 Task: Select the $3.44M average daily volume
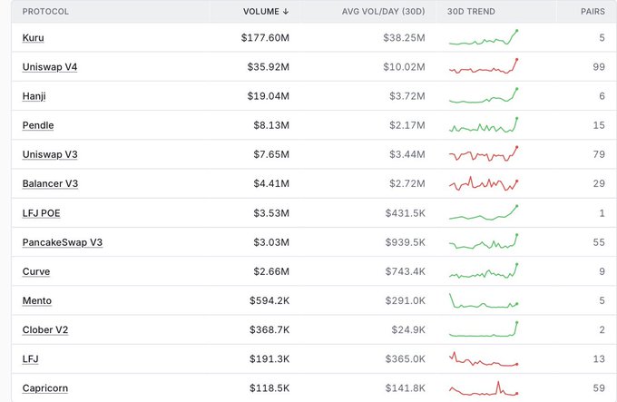[x=407, y=154]
